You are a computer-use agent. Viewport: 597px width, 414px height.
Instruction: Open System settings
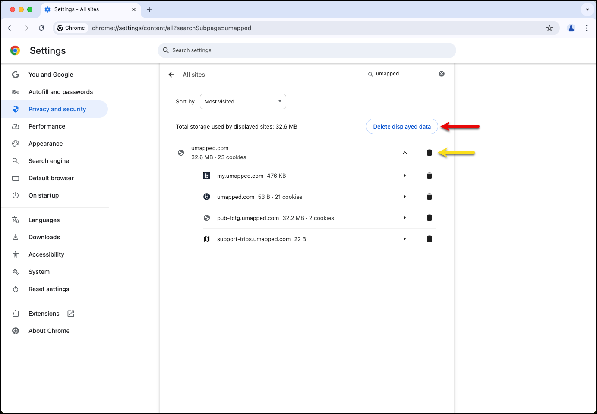coord(54,272)
